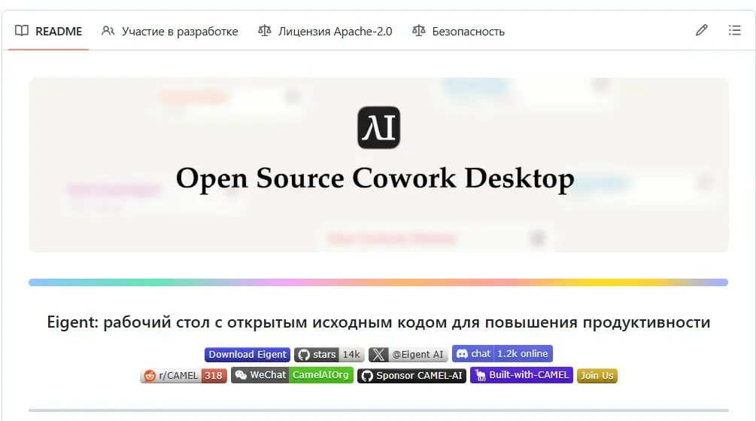Click the scales icon beside Лицензия Apache-2.0
Viewport: 756px width, 421px height.
click(264, 31)
